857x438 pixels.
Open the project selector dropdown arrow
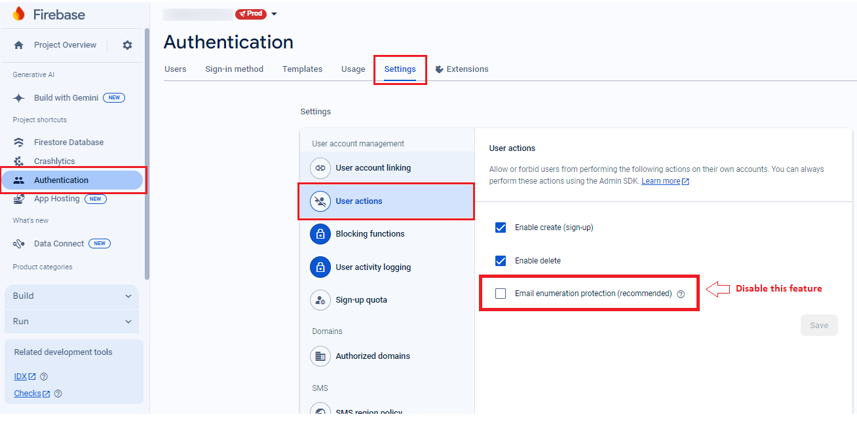(x=274, y=14)
